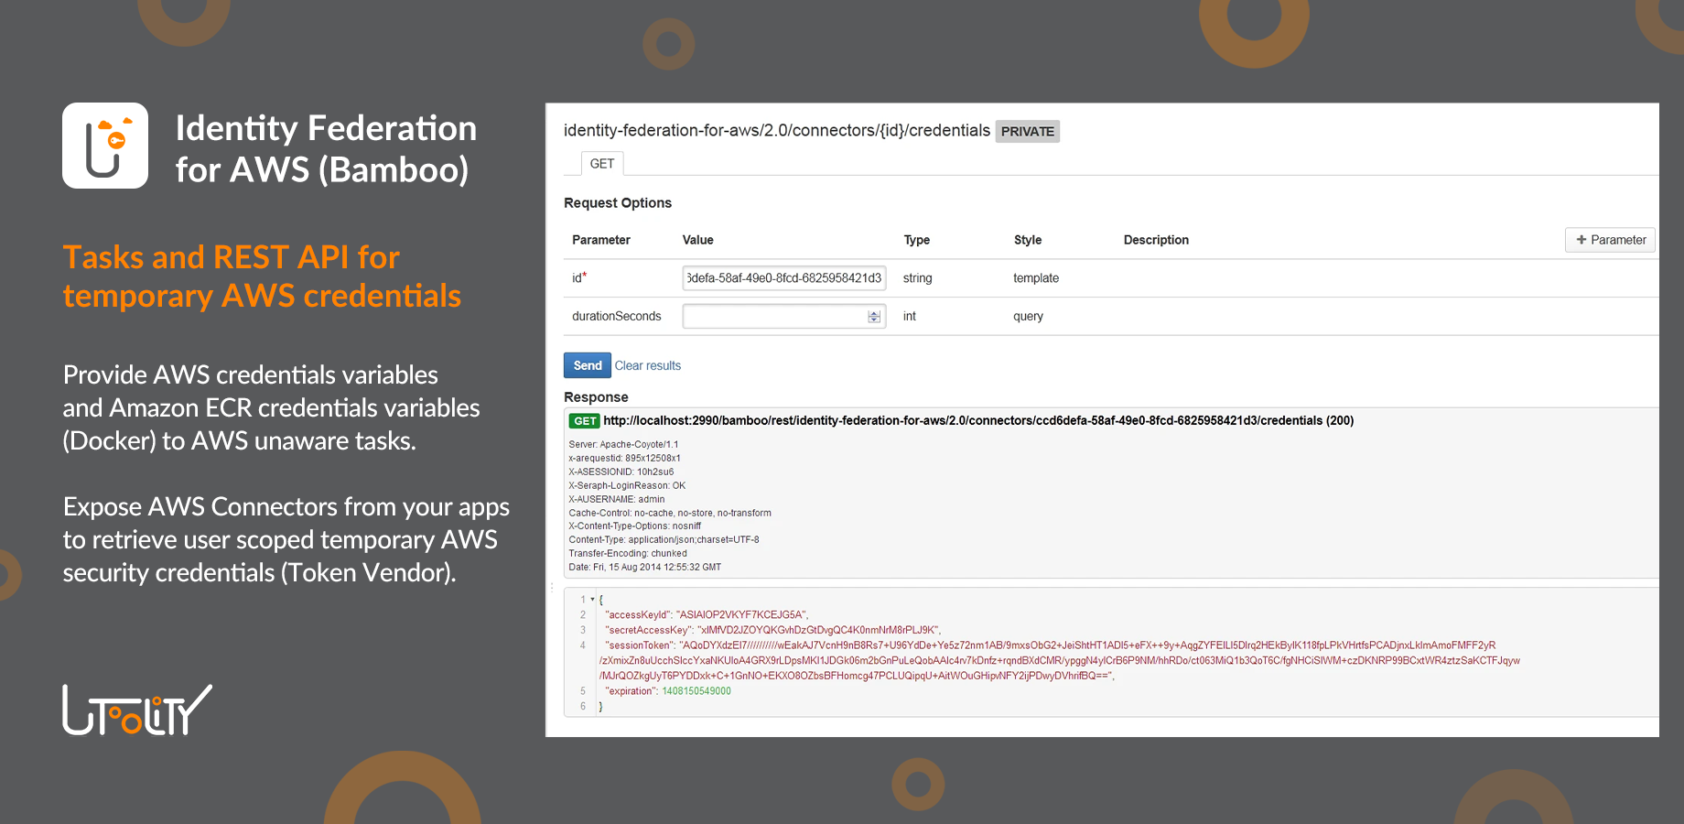This screenshot has height=824, width=1684.
Task: Click the Cache-Control header line
Action: pos(670,514)
